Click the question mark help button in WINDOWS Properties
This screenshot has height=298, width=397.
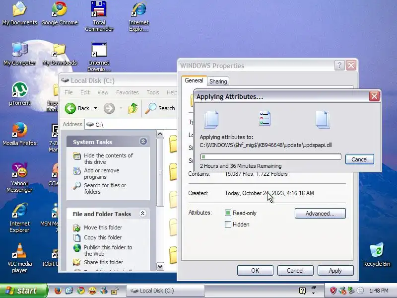339,66
